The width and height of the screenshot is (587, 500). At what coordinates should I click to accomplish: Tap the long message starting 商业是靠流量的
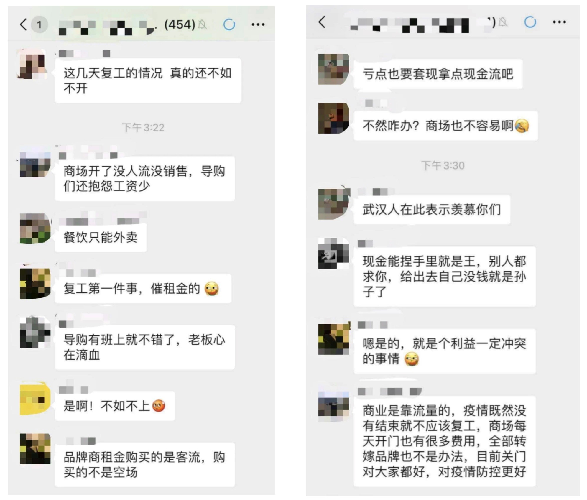pos(445,441)
